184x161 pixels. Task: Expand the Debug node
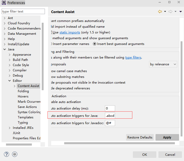(x=9, y=76)
